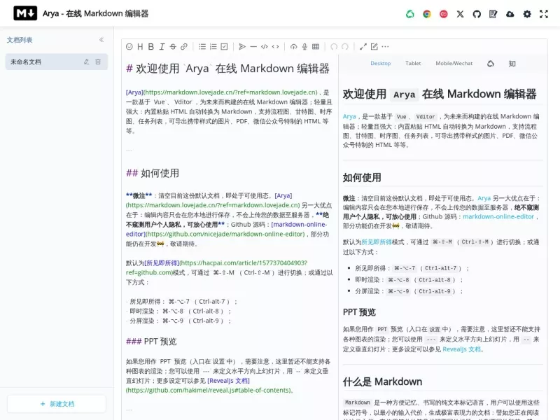
Task: Open the 所见即所得 link in the preview
Action: pos(377,242)
